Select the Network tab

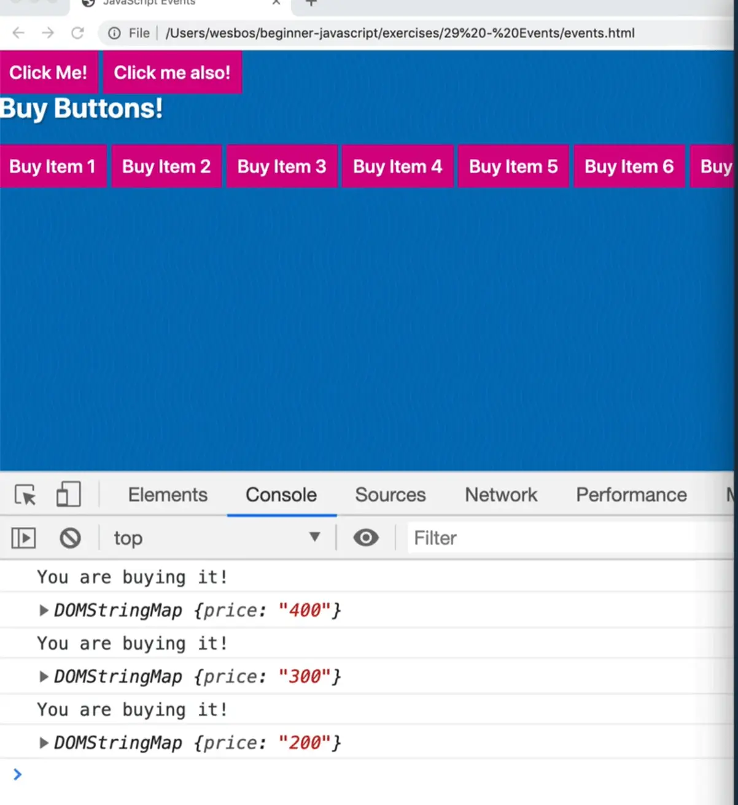500,495
